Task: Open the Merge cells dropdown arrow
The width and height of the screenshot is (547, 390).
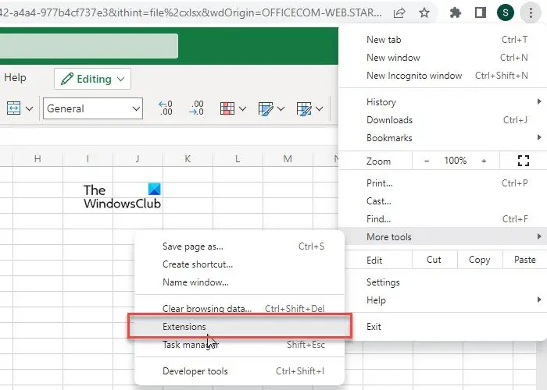Action: tap(30, 109)
